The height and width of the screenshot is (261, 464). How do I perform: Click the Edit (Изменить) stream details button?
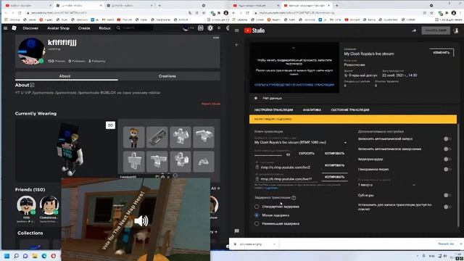(x=442, y=53)
